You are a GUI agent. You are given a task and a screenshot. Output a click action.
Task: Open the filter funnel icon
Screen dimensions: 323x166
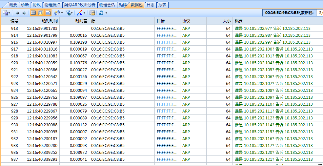(x=68, y=13)
